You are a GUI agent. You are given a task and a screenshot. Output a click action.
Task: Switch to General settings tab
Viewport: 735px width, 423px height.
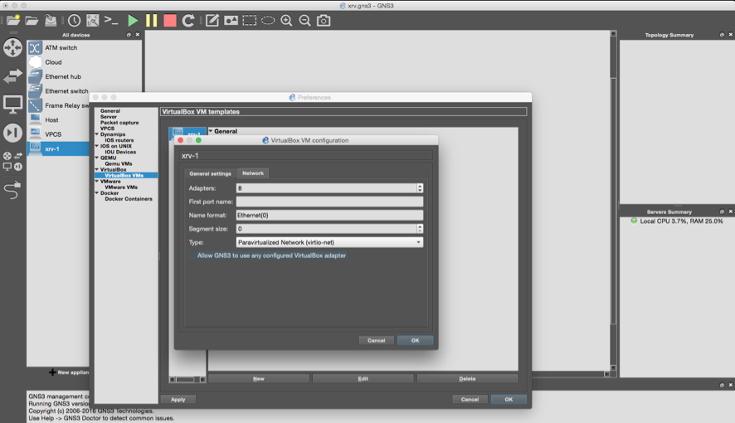(x=210, y=173)
